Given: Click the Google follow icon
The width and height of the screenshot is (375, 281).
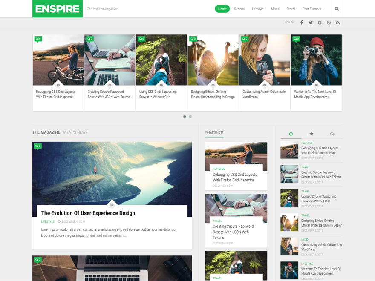Looking at the screenshot, I should (320, 22).
